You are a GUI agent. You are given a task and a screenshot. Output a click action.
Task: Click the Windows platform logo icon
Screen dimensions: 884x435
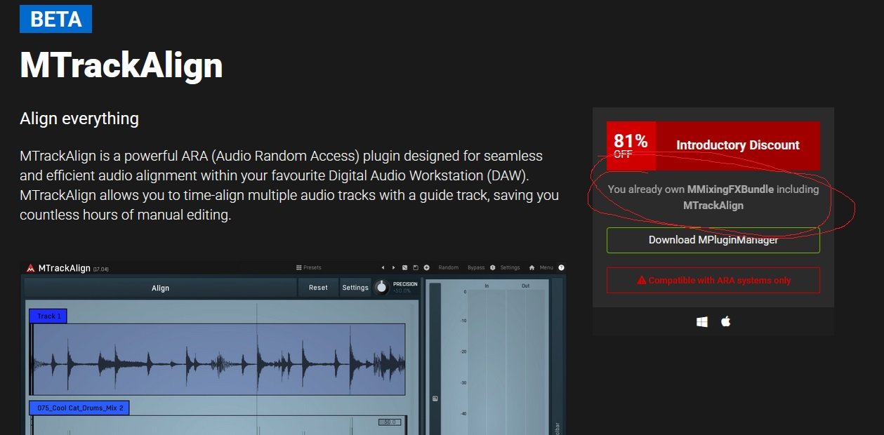pos(702,321)
